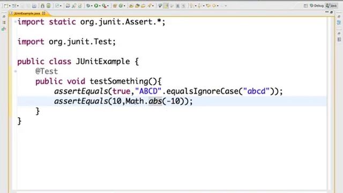Click top icon in left trim bar
Viewport: 343px width, 193px height.
[4, 17]
